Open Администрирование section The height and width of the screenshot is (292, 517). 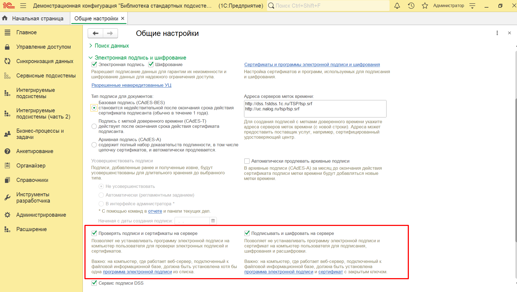tap(41, 215)
